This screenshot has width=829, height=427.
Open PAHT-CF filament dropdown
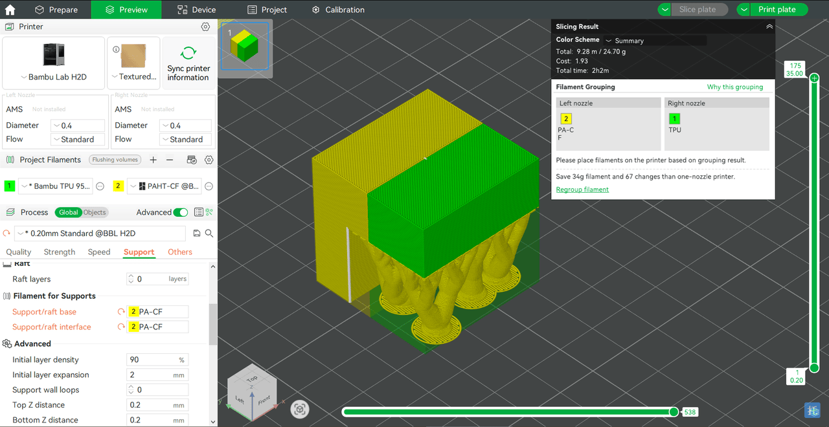coord(165,186)
